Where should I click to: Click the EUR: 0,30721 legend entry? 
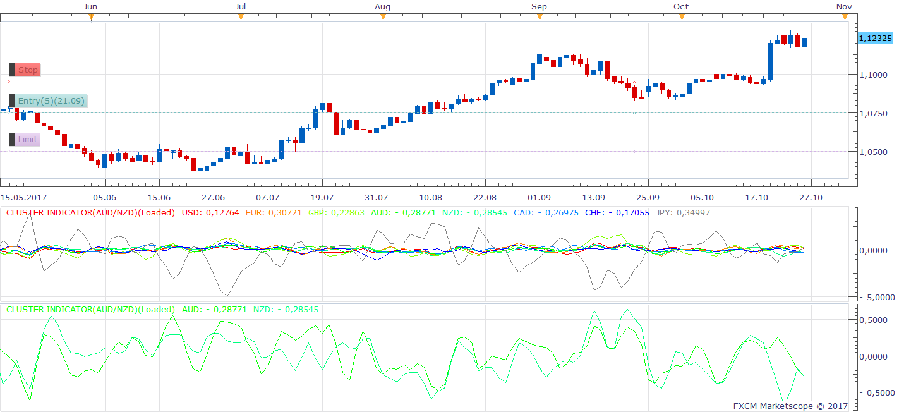click(274, 213)
